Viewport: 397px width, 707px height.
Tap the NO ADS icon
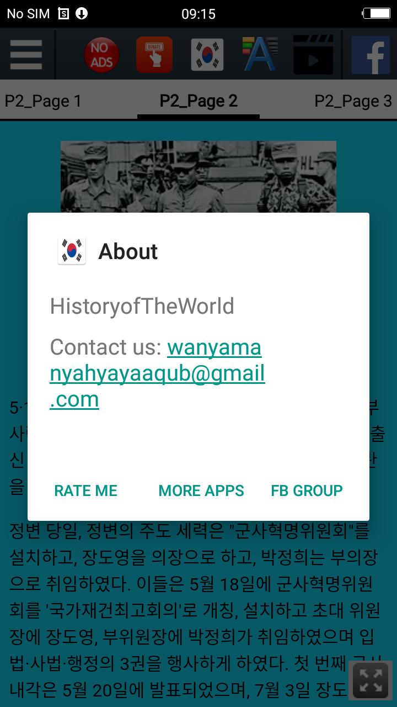(101, 55)
